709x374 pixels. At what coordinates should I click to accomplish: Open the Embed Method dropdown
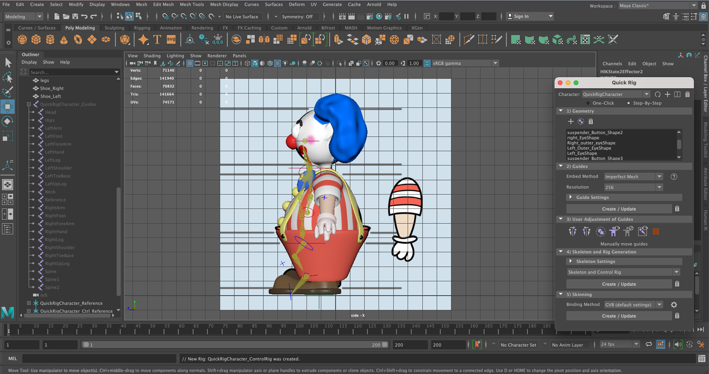pyautogui.click(x=633, y=176)
